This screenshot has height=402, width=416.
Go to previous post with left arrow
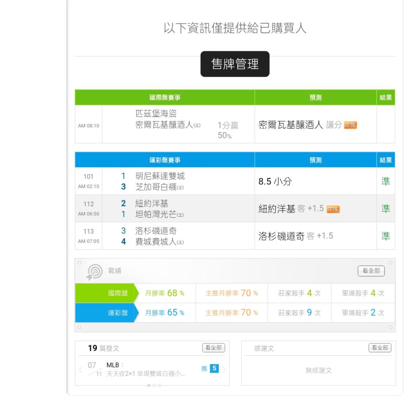(81, 370)
